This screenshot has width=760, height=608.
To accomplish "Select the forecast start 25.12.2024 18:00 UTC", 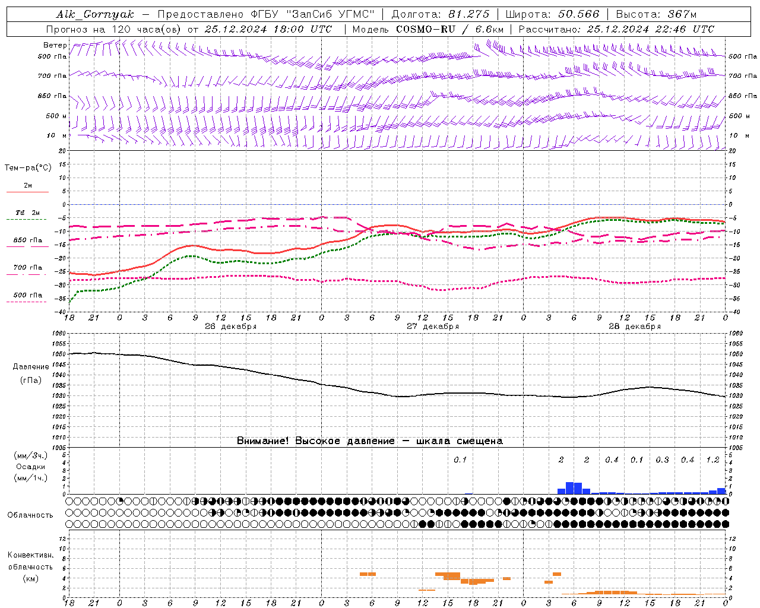I will [268, 29].
